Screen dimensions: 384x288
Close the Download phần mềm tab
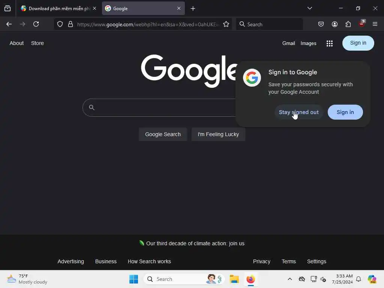click(94, 8)
